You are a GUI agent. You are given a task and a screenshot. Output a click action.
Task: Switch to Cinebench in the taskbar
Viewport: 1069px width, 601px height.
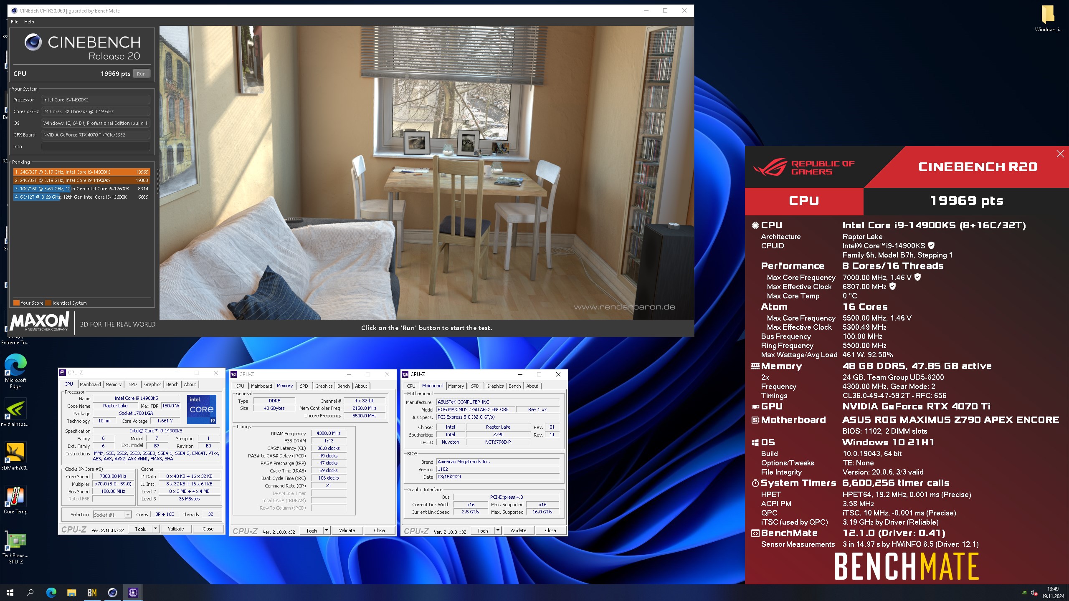click(112, 593)
